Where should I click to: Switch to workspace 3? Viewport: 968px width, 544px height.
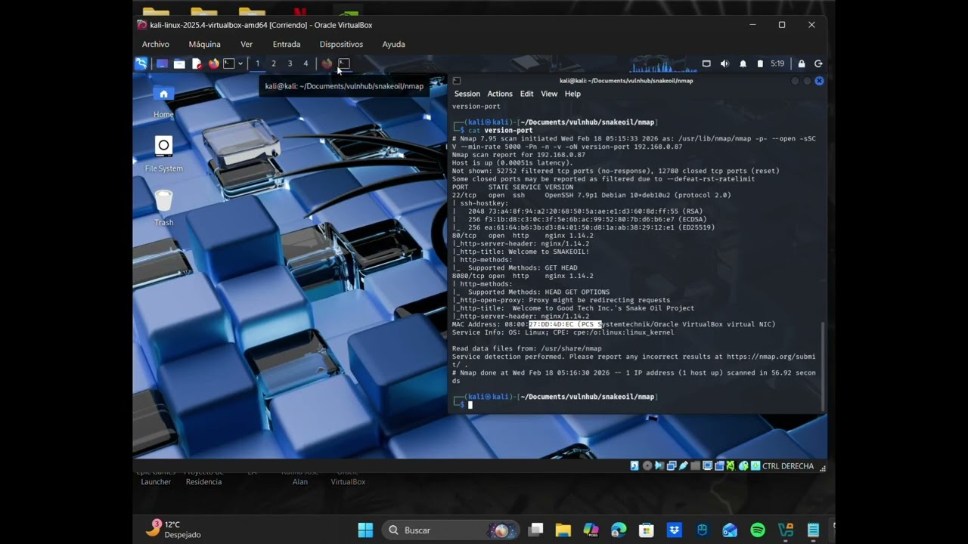point(290,63)
